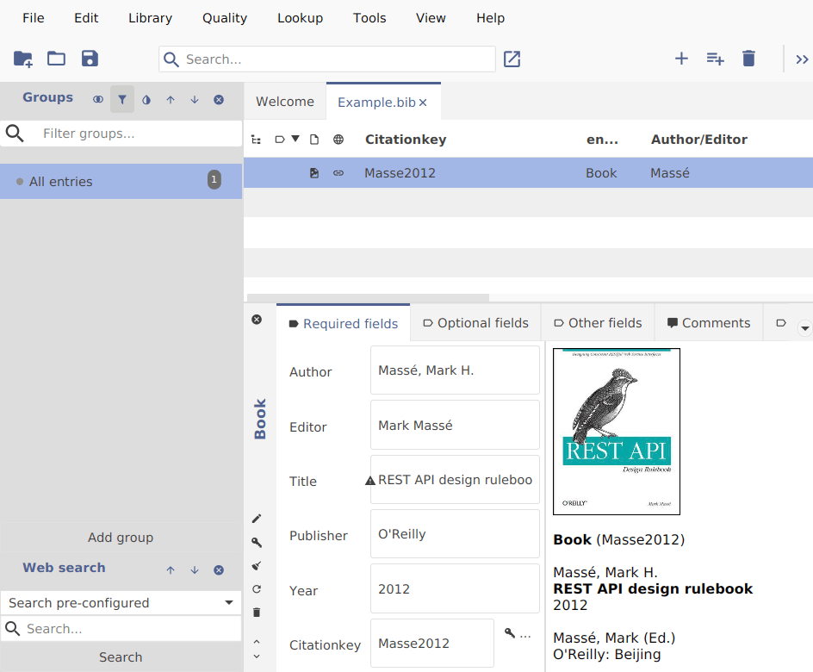
Task: Open an existing library via the folder icon
Action: (x=55, y=59)
